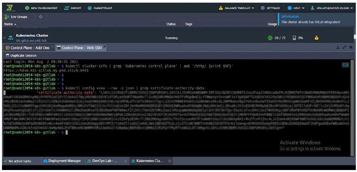Click the Env Groups breadcrumb
The image size is (357, 172).
(x=16, y=17)
